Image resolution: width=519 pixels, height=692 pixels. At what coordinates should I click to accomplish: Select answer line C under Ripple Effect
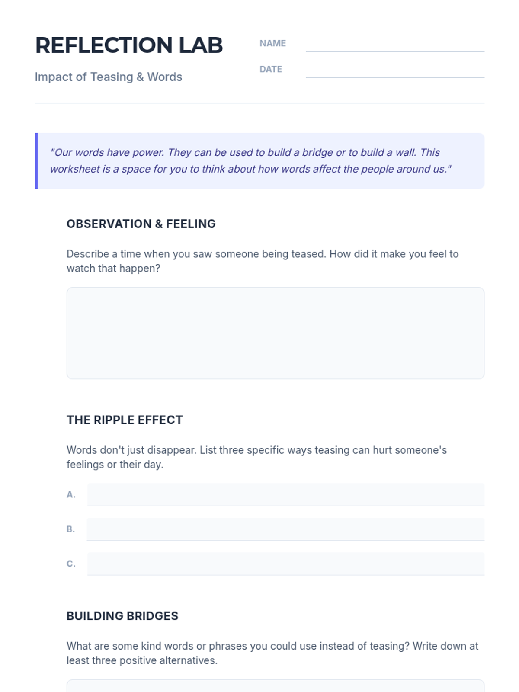click(x=286, y=564)
